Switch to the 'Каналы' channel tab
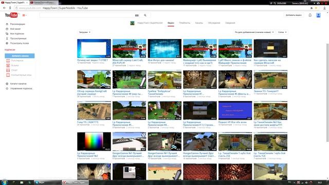329x185 pixels. pos(199,23)
